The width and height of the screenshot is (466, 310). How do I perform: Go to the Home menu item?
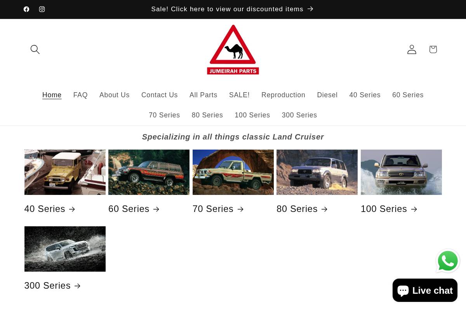click(x=52, y=95)
